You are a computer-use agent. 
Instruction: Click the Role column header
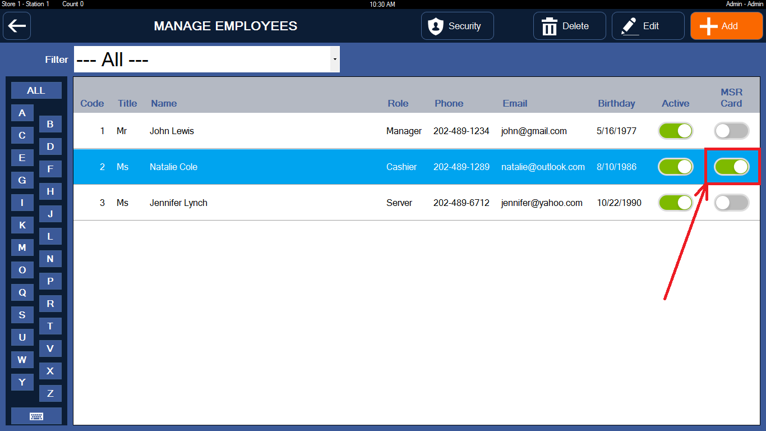398,103
